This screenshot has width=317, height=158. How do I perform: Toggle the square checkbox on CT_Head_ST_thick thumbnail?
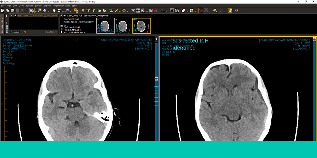coord(98,19)
